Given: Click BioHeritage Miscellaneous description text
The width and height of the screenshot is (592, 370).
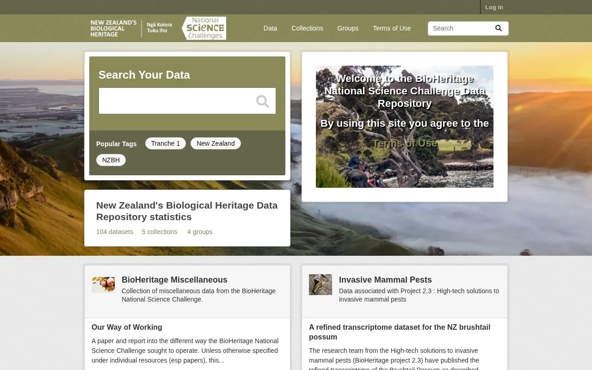Looking at the screenshot, I should (x=198, y=295).
